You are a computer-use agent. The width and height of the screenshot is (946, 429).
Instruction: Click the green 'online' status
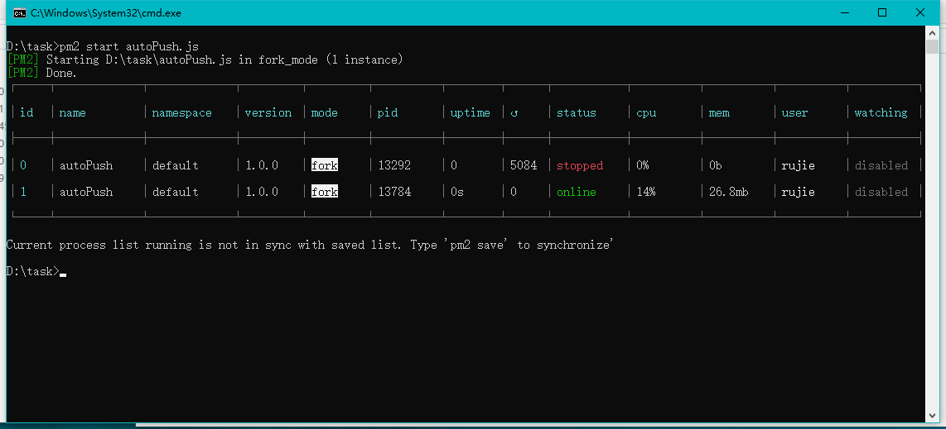click(577, 192)
